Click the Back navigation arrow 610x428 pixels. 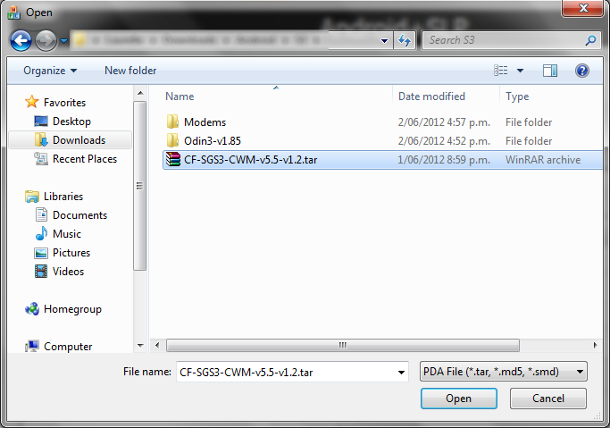(21, 40)
